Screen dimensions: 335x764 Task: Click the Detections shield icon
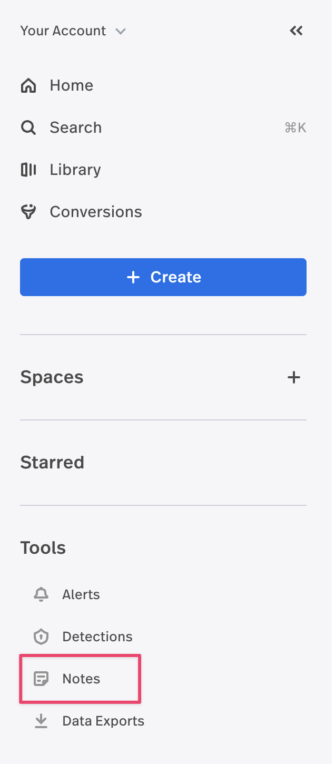coord(41,636)
